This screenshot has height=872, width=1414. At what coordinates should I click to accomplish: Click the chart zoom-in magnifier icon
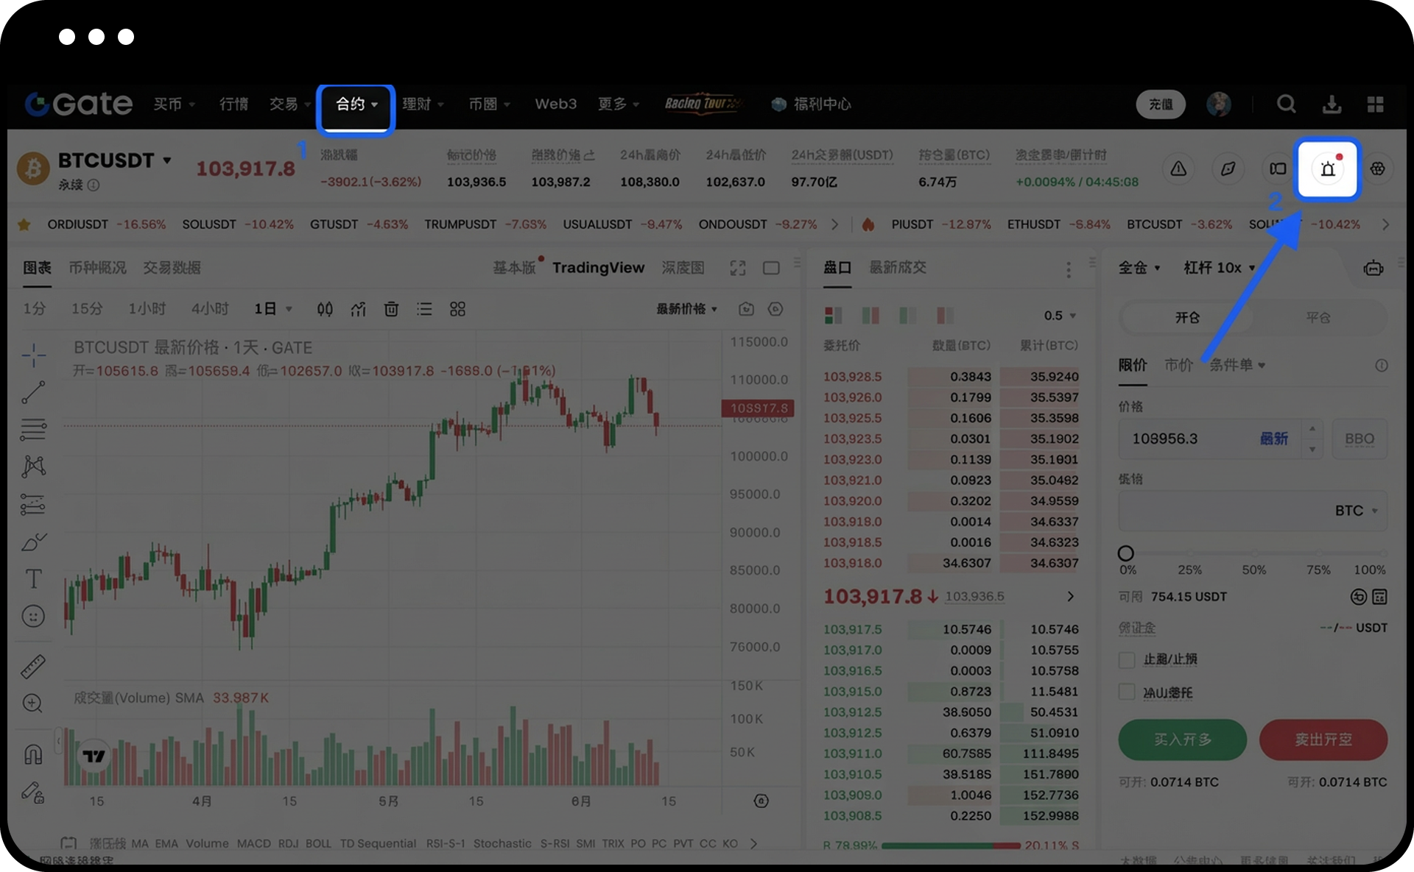(x=33, y=703)
